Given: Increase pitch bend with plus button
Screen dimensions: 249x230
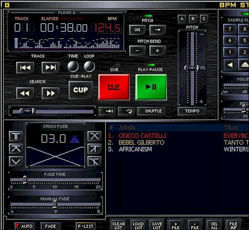Looking at the screenshot, I should pyautogui.click(x=157, y=50).
